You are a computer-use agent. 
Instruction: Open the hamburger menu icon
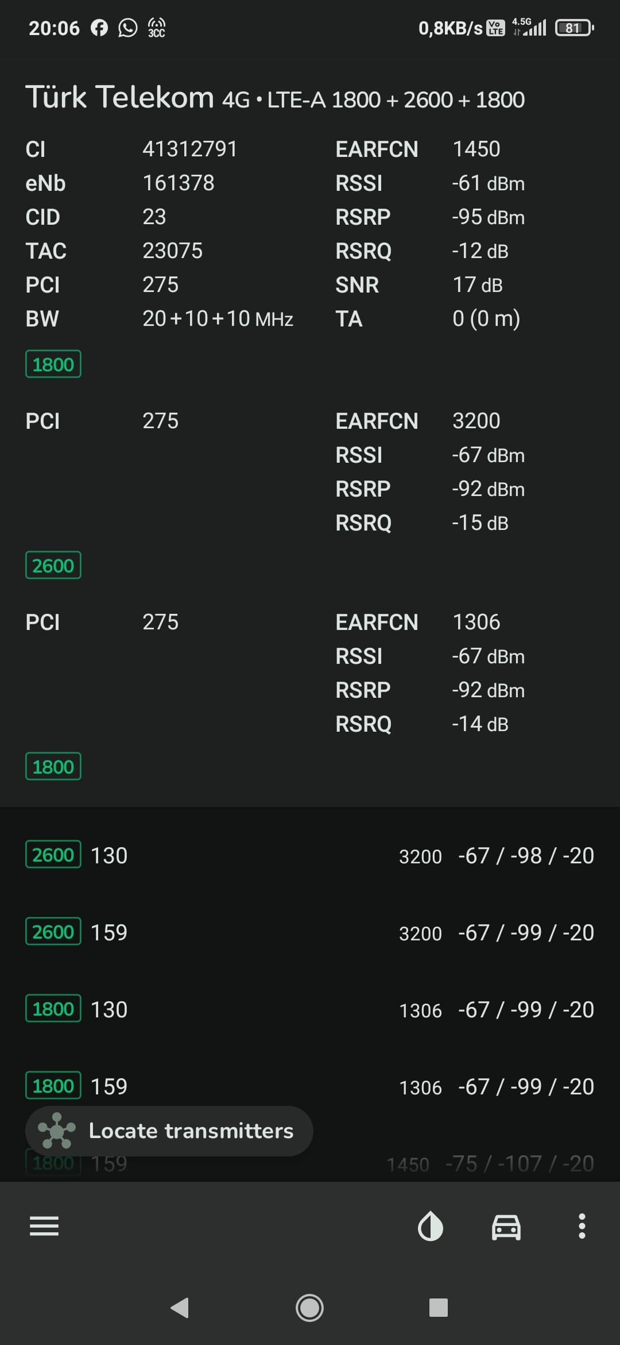click(44, 1226)
